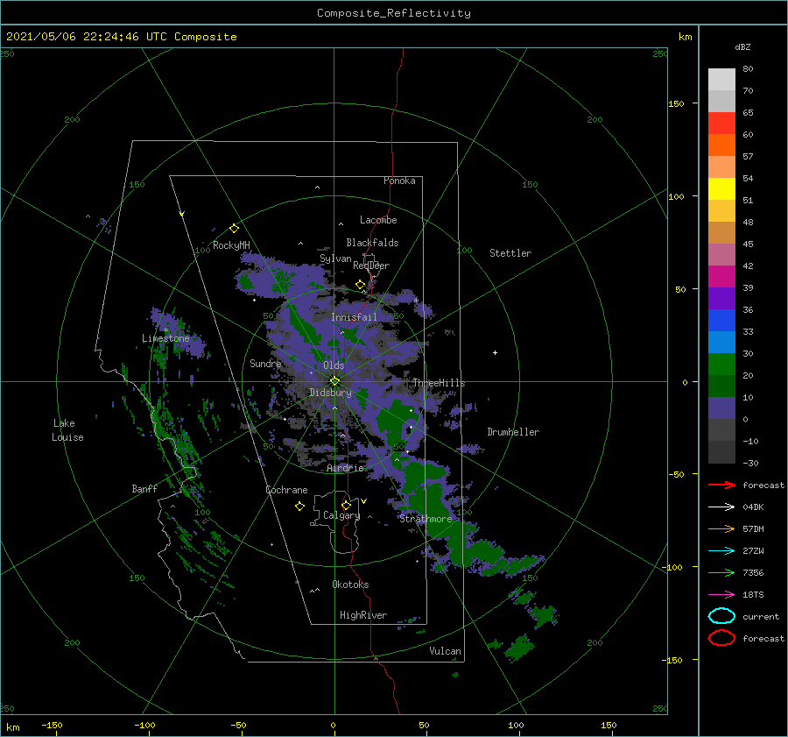Screen dimensions: 788x737
Task: Select the magenta 39-42 dBZ swatch
Action: (721, 277)
